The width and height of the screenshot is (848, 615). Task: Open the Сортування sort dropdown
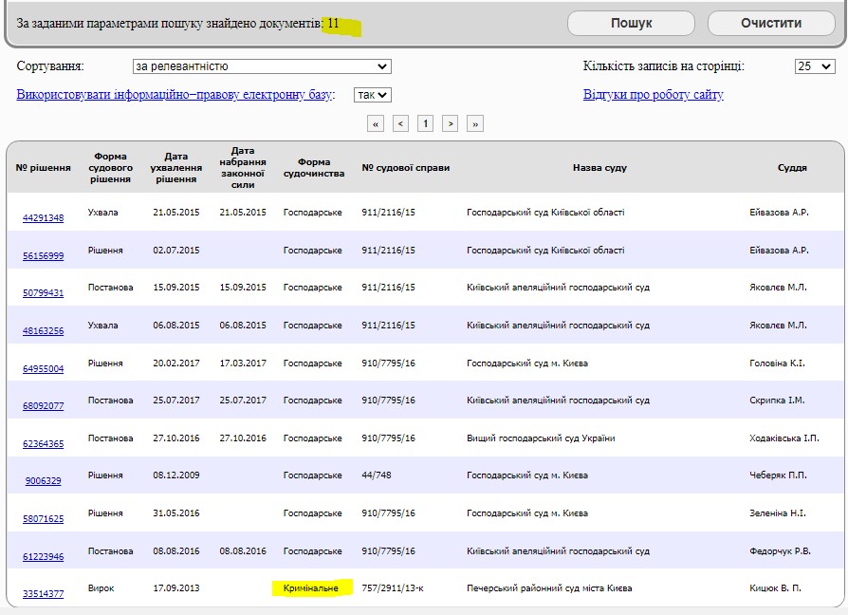(x=262, y=66)
